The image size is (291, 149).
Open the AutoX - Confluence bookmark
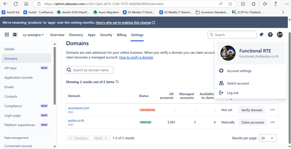point(38,12)
